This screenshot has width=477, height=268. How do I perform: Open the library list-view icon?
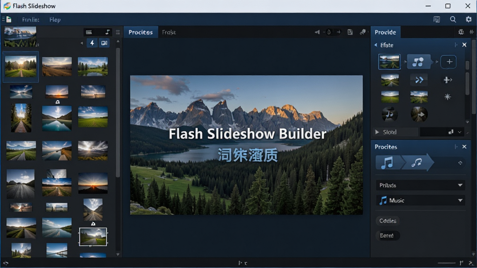89,32
